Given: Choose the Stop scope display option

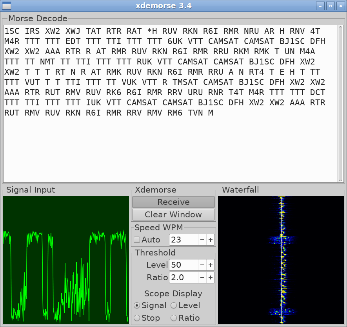Looking at the screenshot, I should click(137, 318).
